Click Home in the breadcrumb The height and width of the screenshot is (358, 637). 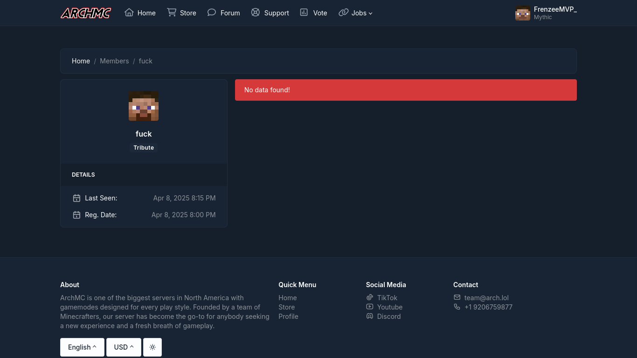coord(81,61)
